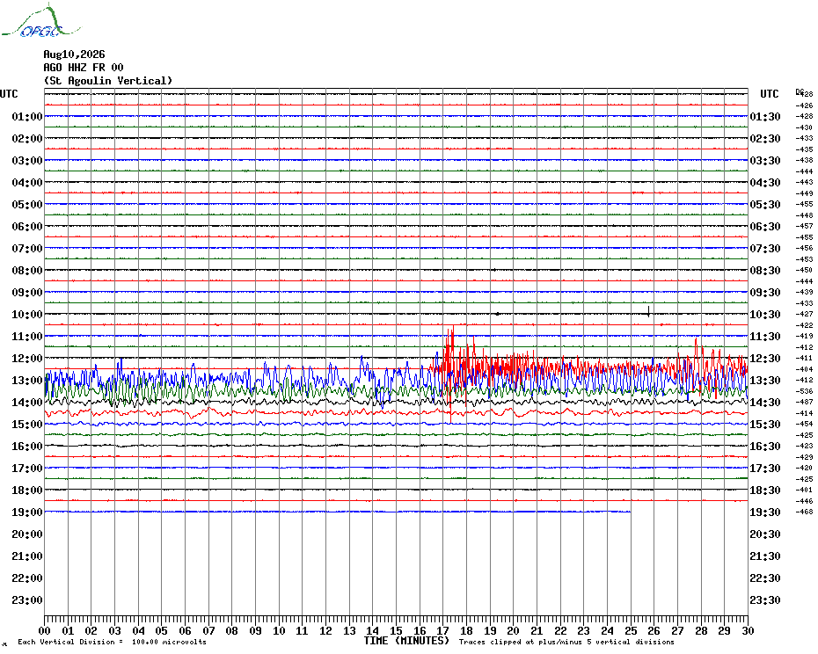
Task: Click the 16:00 hour label
Action: tap(27, 446)
